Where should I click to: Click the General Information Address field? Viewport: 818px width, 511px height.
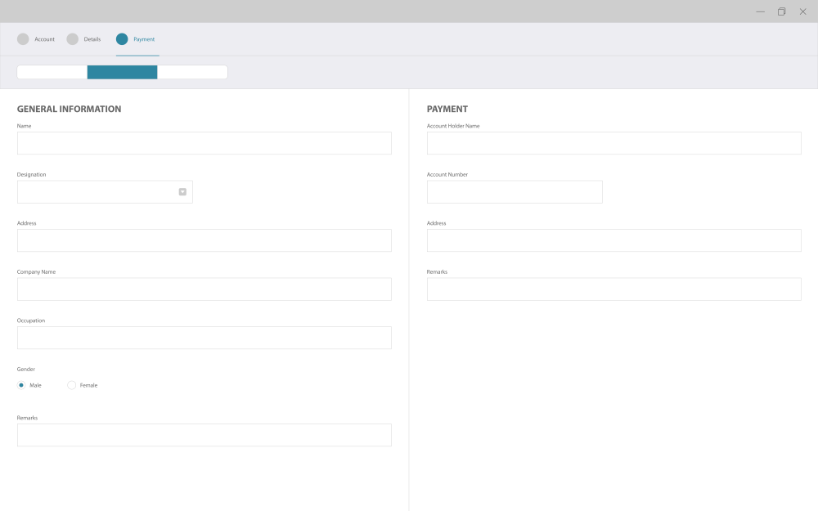(204, 240)
